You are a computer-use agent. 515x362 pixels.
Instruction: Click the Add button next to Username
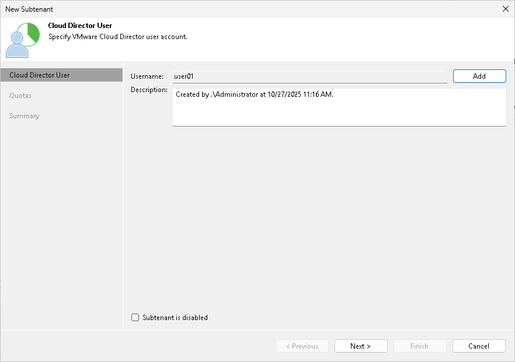point(479,76)
